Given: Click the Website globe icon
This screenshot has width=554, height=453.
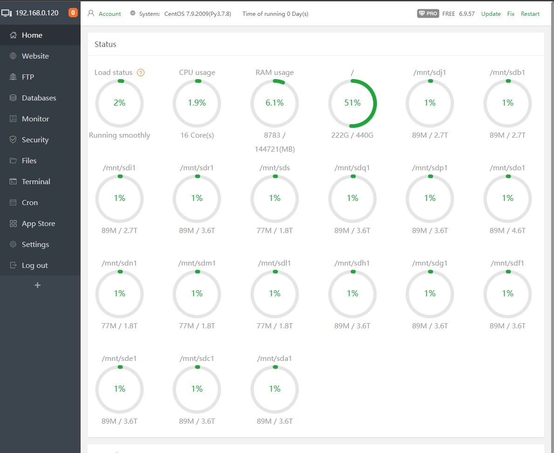Looking at the screenshot, I should coord(13,56).
